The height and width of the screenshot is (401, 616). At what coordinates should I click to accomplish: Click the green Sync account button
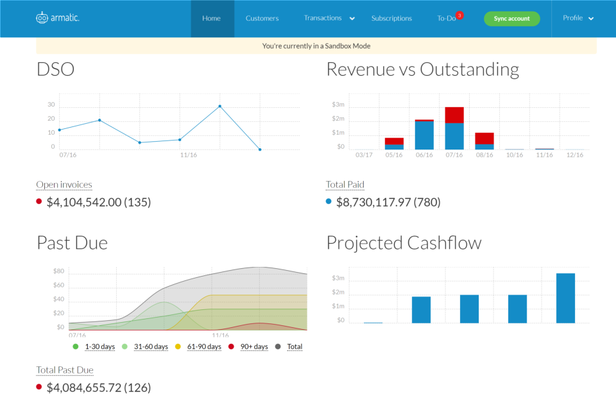[x=511, y=19]
